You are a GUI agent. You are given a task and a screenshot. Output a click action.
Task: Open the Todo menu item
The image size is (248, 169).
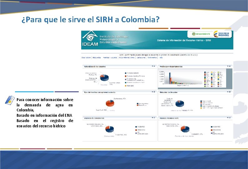point(161,58)
